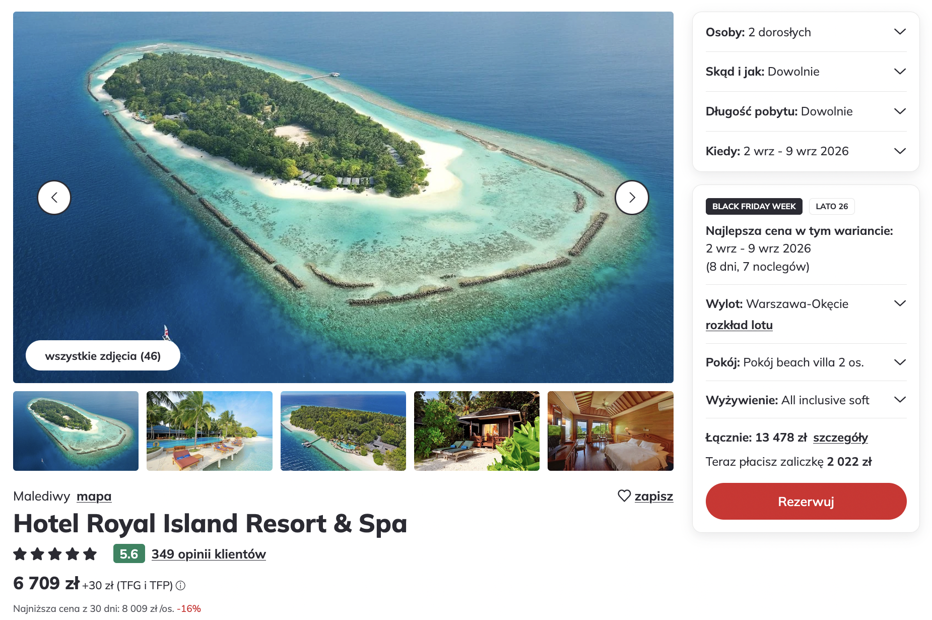This screenshot has width=932, height=620.
Task: Toggle the LATO 26 season badge
Action: [x=831, y=206]
